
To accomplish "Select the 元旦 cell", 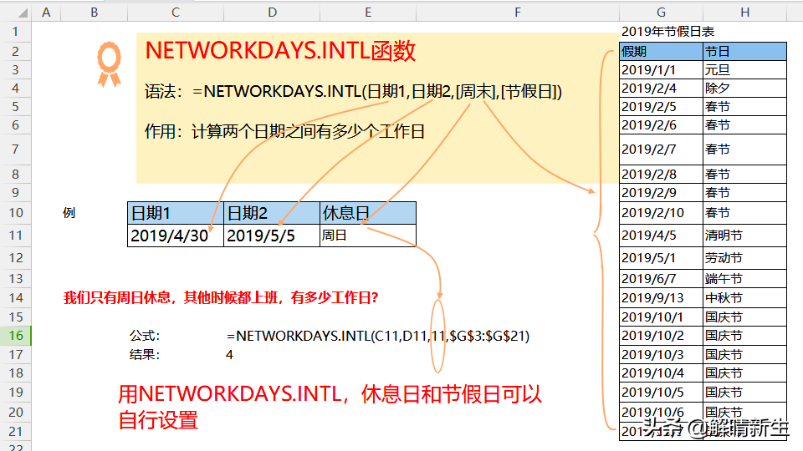I will click(x=745, y=69).
